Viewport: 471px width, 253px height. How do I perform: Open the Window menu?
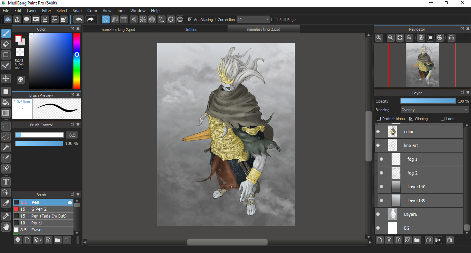pos(138,11)
